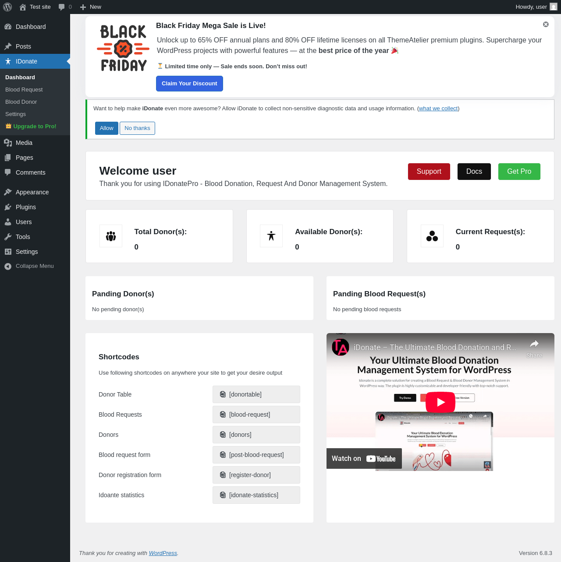The height and width of the screenshot is (562, 561).
Task: Click the green Get Pro button
Action: point(519,172)
